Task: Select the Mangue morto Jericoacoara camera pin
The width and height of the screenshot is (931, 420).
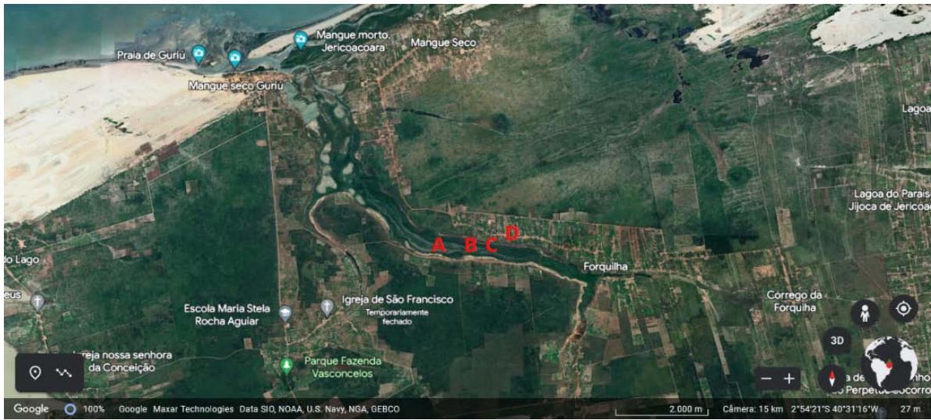Action: [x=300, y=40]
